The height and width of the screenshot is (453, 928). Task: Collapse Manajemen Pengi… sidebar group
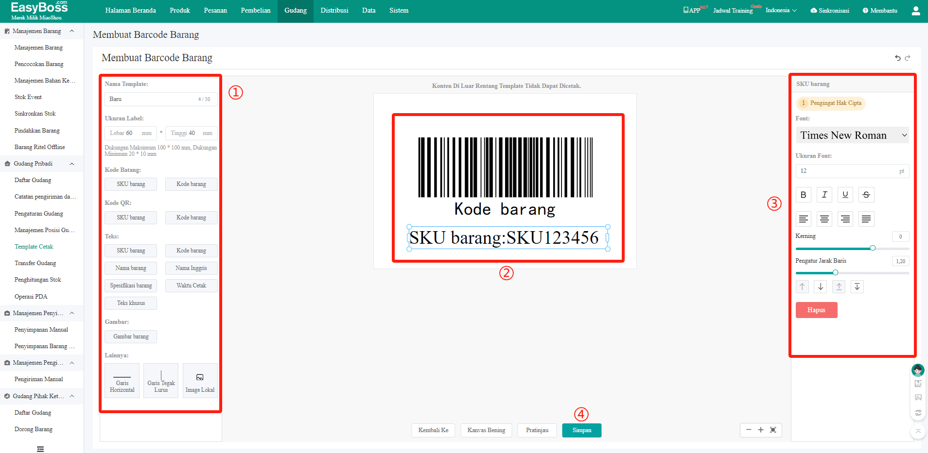point(72,363)
